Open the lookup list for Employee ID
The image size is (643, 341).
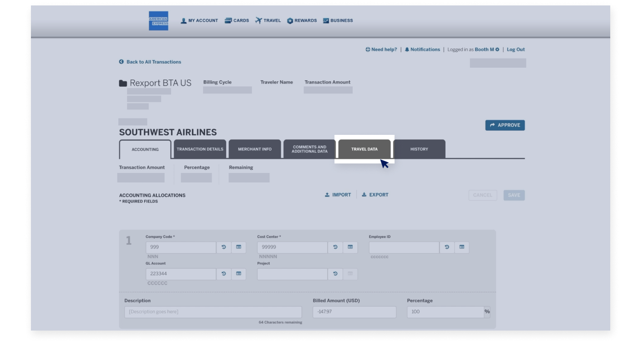pos(461,247)
